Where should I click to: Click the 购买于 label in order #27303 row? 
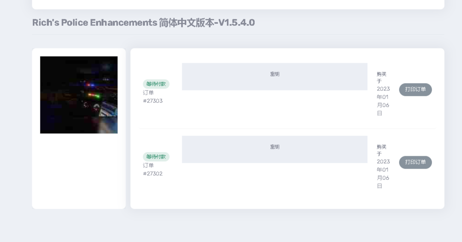pyautogui.click(x=381, y=77)
